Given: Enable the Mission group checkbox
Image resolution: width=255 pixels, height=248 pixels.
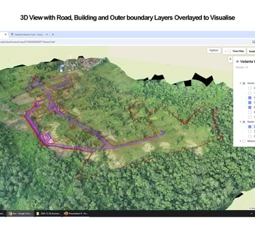Looking at the screenshot, I should pos(243,141).
